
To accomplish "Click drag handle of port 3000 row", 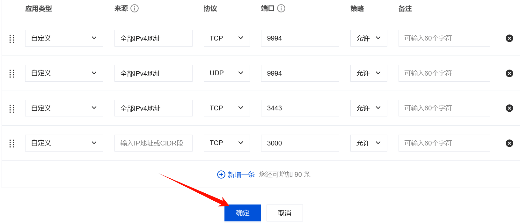I will point(12,144).
